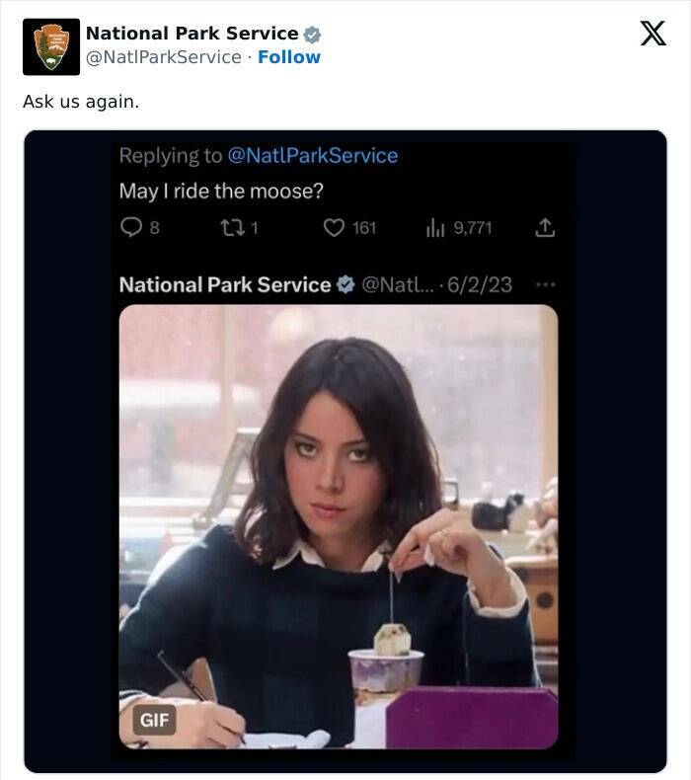This screenshot has height=780, width=691.
Task: Click the @NatlParkService mention after Replying to
Action: pos(312,156)
